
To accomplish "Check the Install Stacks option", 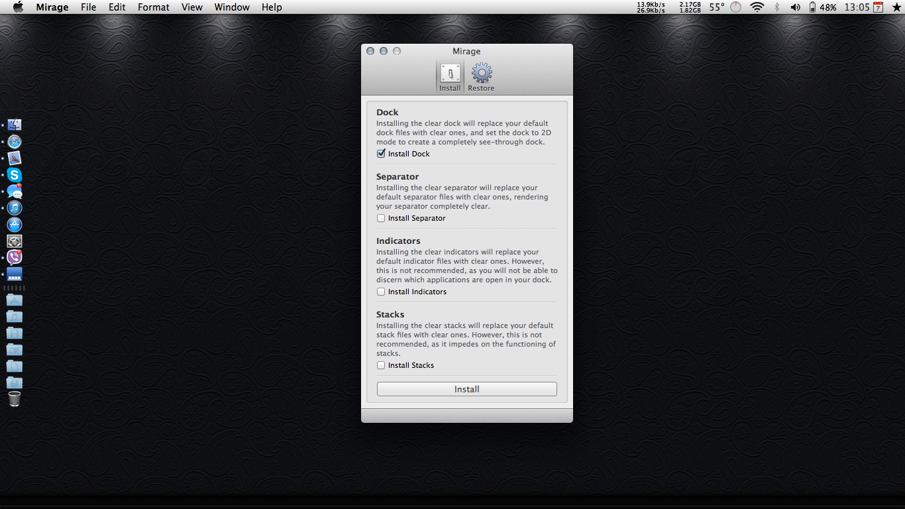I will coord(381,365).
